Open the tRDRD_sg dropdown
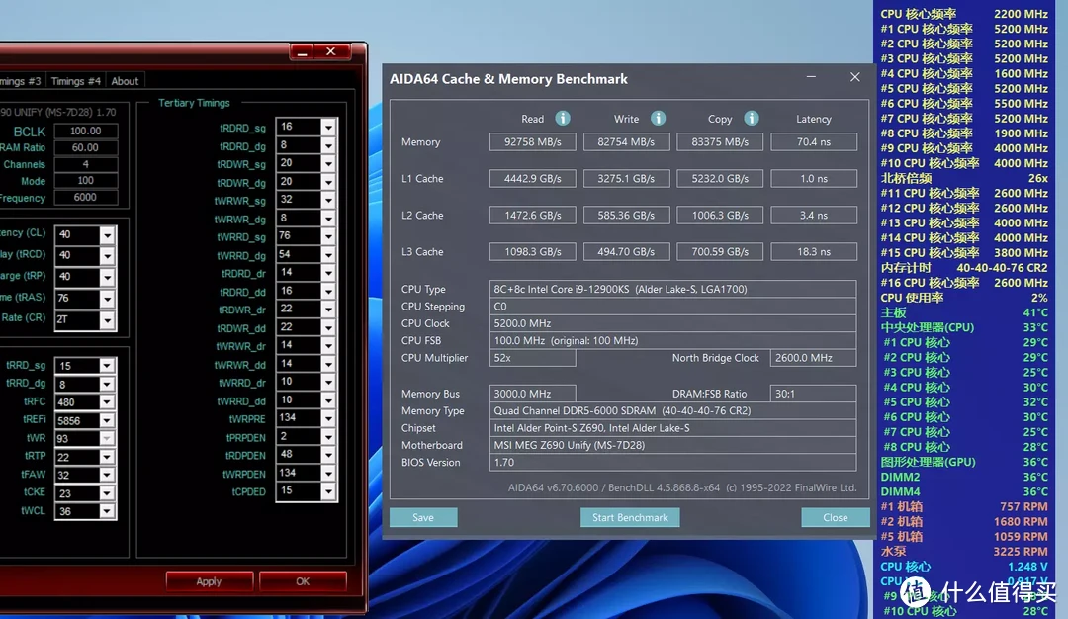The image size is (1068, 619). (x=328, y=128)
